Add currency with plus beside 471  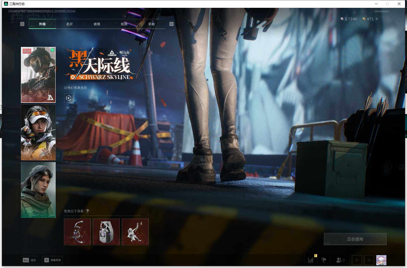377,19
